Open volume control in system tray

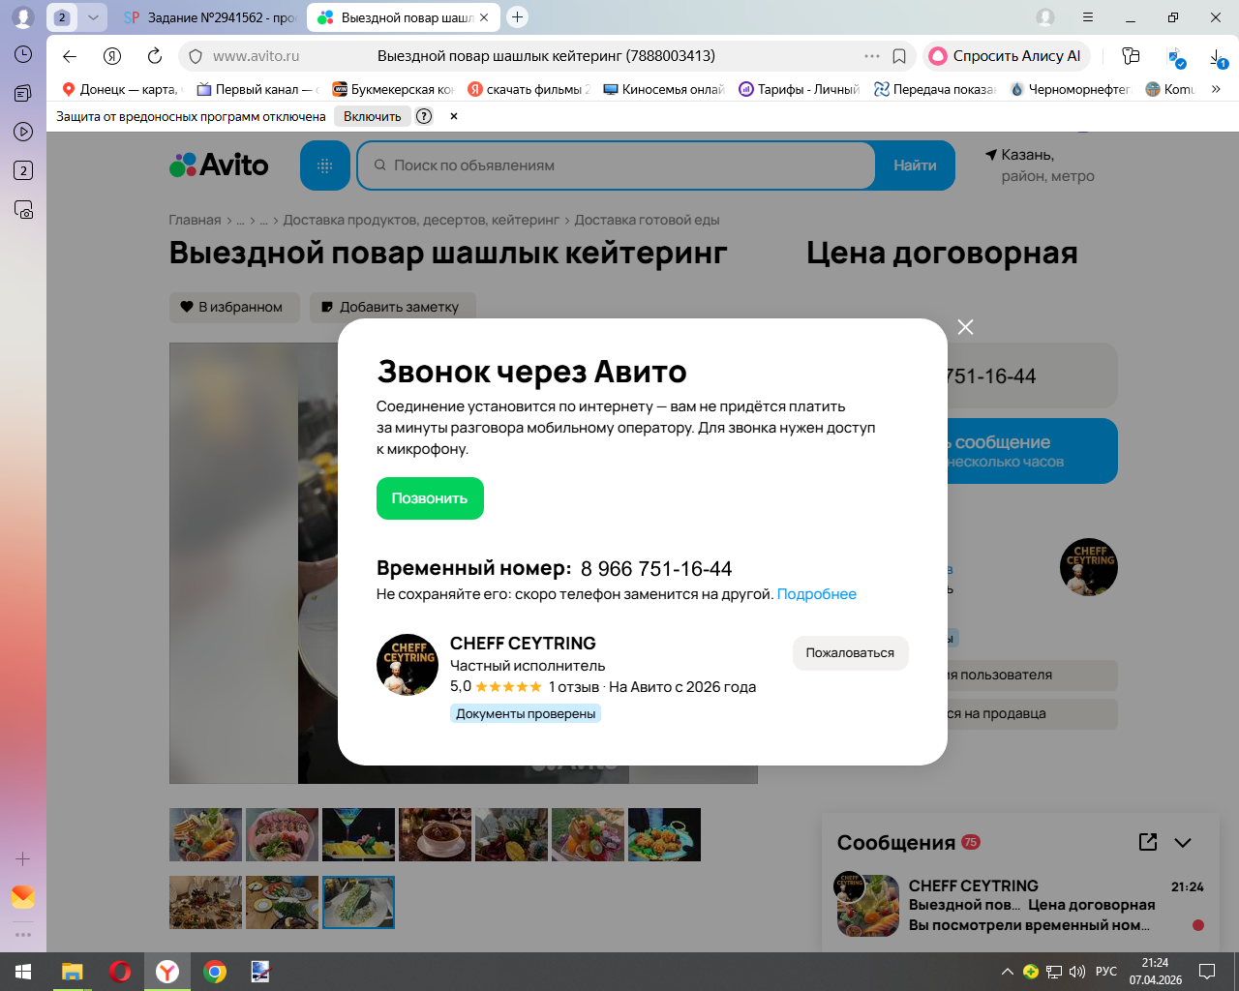pyautogui.click(x=1077, y=972)
